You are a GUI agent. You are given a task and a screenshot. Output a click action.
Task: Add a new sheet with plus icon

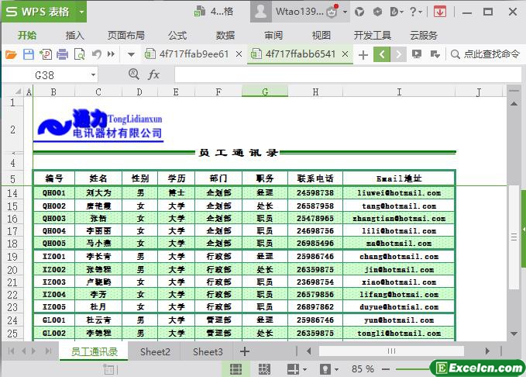245,351
